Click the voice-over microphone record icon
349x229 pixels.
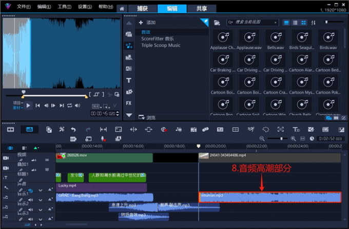pyautogui.click(x=103, y=139)
